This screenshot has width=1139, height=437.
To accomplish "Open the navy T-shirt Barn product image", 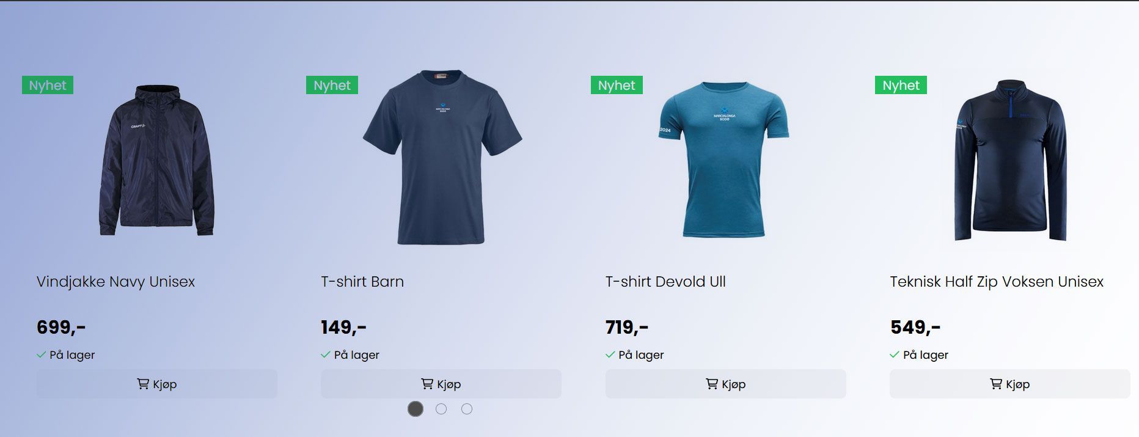I will (x=442, y=157).
